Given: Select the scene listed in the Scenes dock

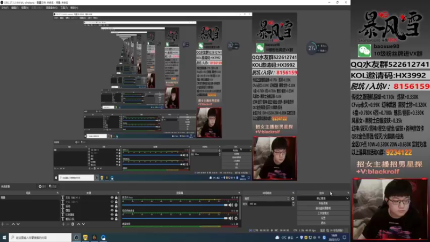Looking at the screenshot, I should tap(30, 197).
